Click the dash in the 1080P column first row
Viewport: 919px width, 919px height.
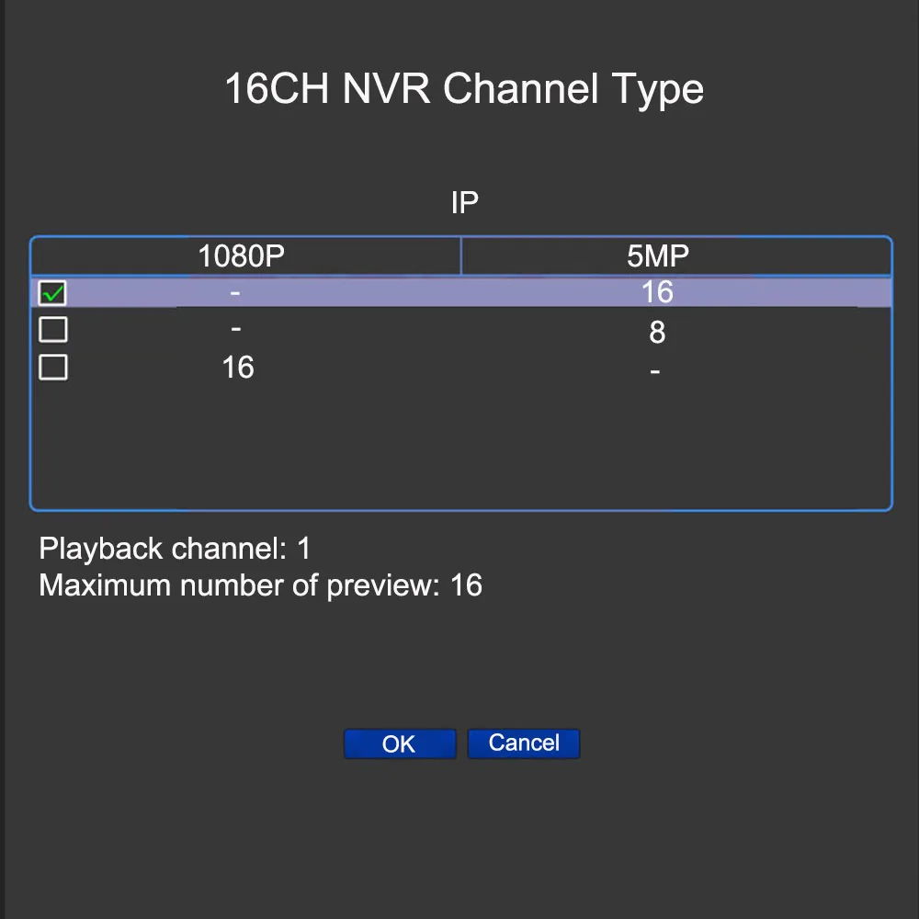click(234, 292)
